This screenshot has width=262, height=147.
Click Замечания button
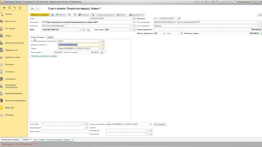[84, 15]
